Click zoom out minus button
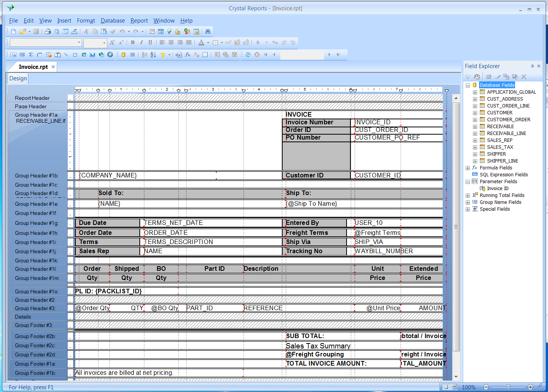The width and height of the screenshot is (548, 392). point(486,387)
